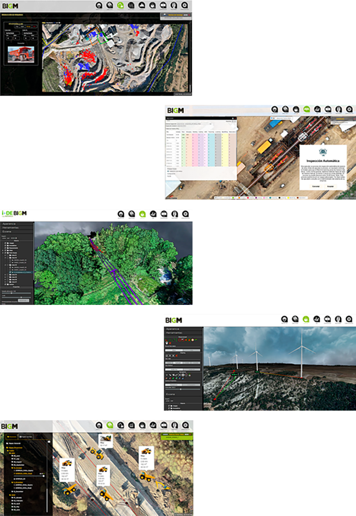Expand the top folder in the truck map layer tree
This screenshot has height=516, width=356.
pyautogui.click(x=7, y=443)
